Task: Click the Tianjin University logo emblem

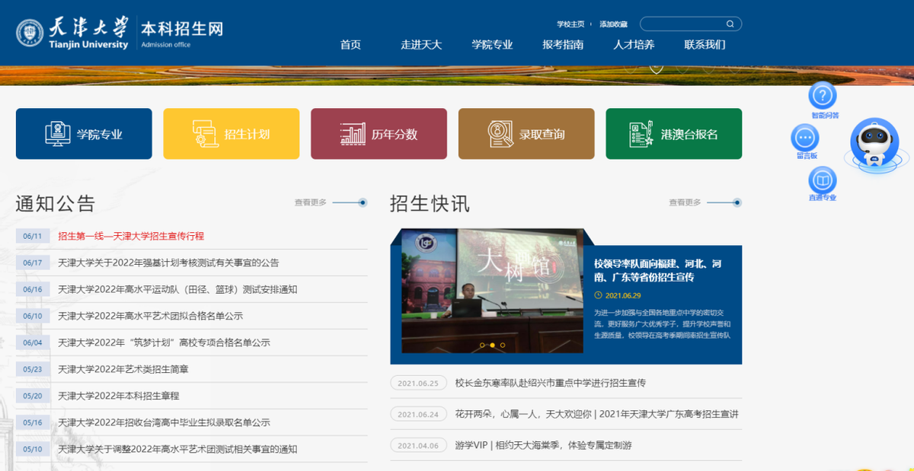Action: pyautogui.click(x=30, y=33)
